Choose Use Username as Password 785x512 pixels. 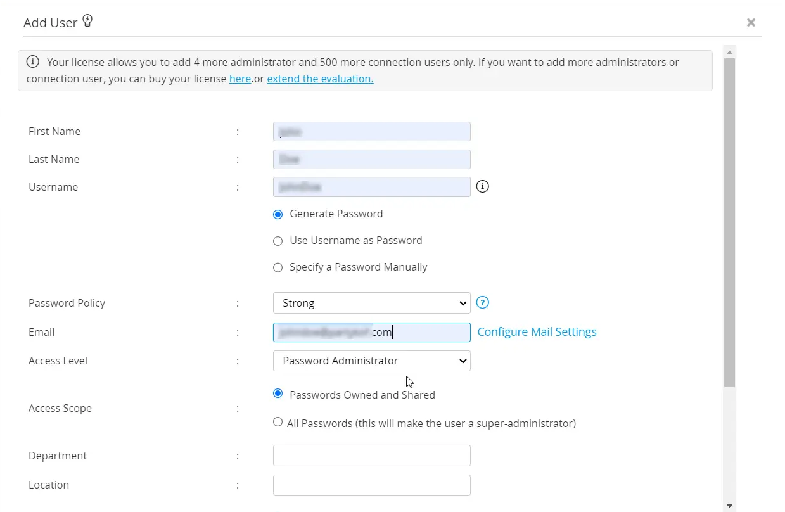click(278, 241)
